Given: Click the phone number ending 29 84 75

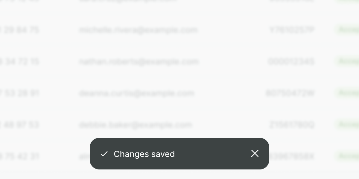Looking at the screenshot, I should 19,30.
